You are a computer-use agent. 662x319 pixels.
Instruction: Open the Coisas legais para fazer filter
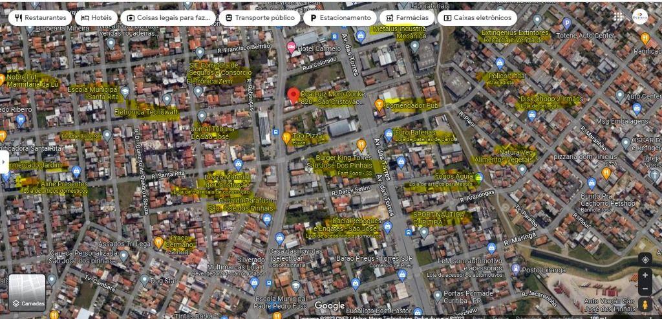click(x=168, y=17)
